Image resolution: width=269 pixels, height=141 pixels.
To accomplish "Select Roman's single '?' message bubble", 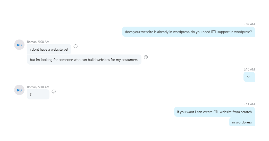I will point(38,95).
